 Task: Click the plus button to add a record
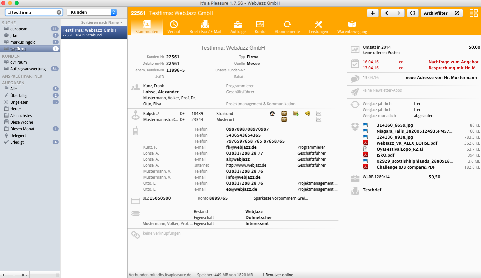pos(372,13)
